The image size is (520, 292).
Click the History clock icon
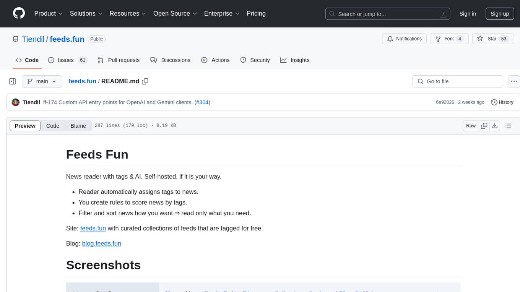[x=494, y=102]
